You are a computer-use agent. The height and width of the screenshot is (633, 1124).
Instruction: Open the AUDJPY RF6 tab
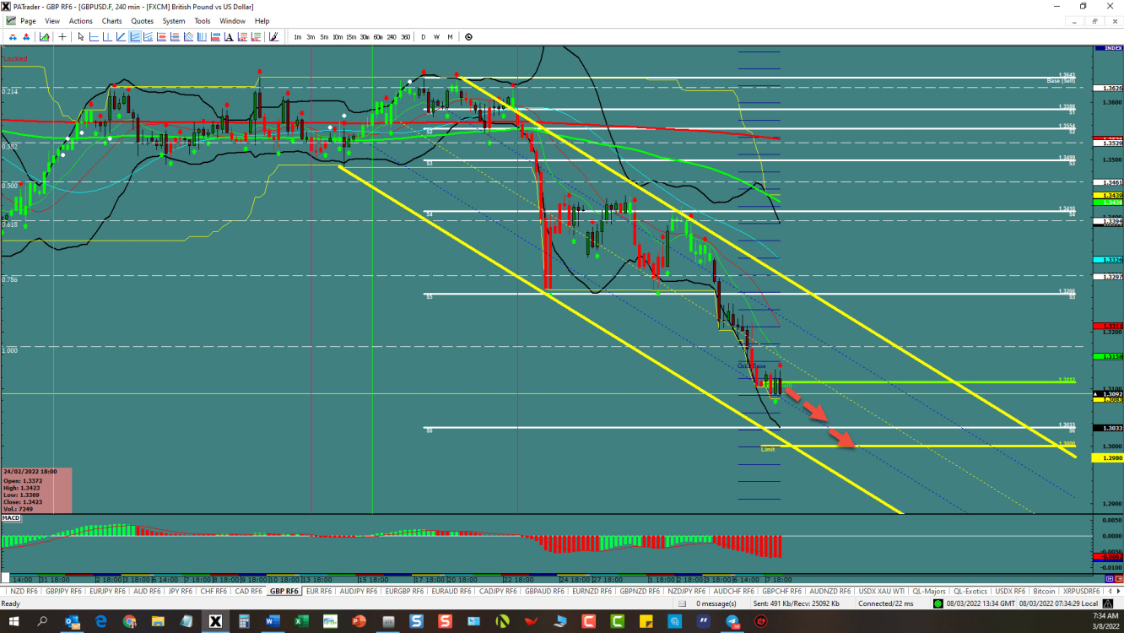click(x=359, y=591)
